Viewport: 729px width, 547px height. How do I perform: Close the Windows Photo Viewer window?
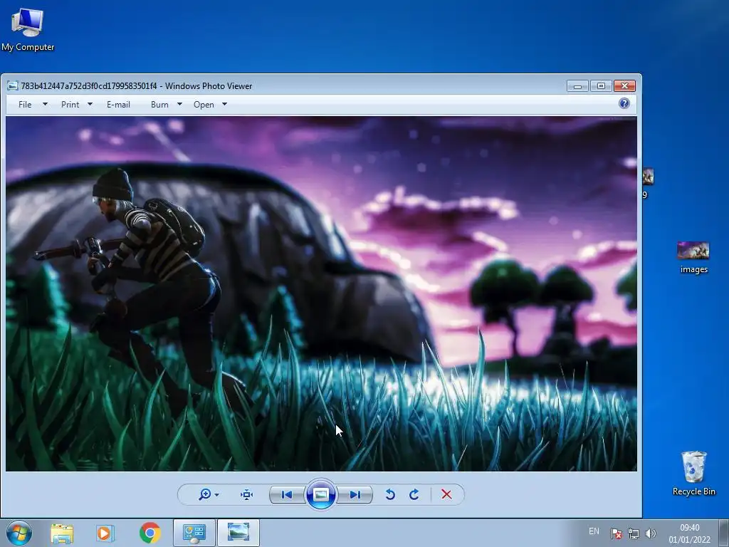point(624,86)
